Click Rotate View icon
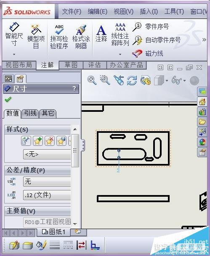This screenshot has height=256, width=210. (x=132, y=80)
